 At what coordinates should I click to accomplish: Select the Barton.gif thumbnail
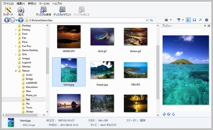pos(135,37)
